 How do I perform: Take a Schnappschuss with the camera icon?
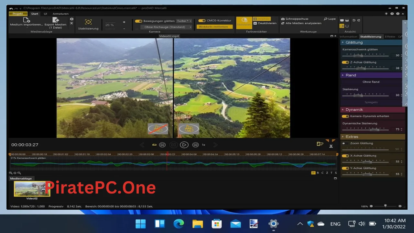coord(283,19)
